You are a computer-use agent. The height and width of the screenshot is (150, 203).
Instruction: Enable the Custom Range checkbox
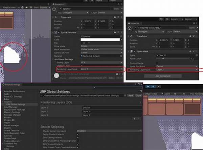point(157,63)
